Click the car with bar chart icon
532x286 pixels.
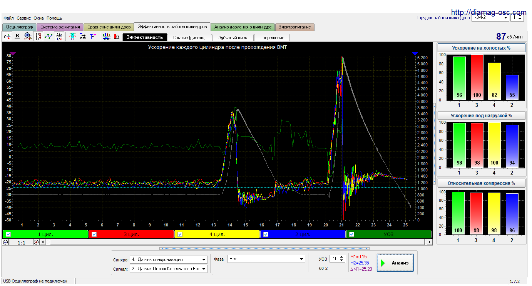[x=106, y=37]
